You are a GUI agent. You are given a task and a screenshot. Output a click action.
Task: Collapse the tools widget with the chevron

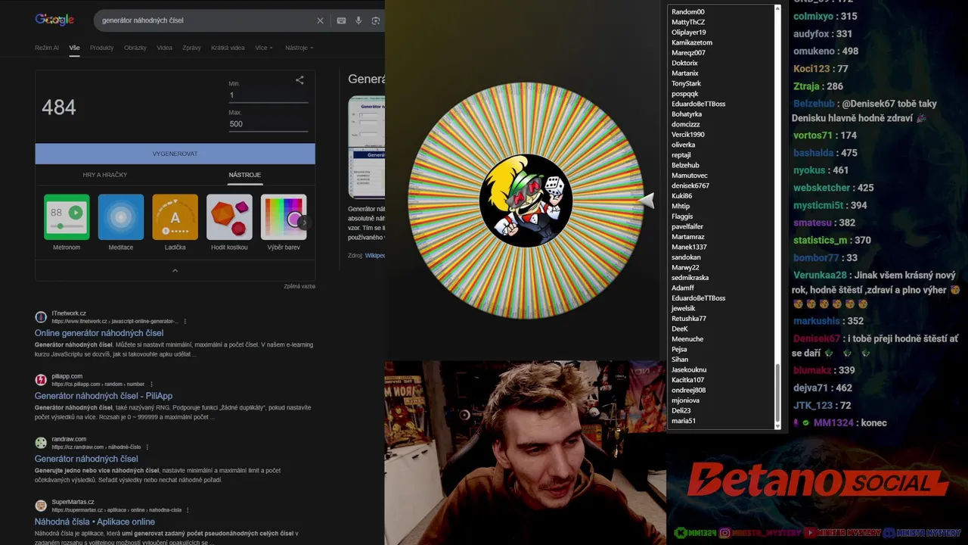[175, 270]
